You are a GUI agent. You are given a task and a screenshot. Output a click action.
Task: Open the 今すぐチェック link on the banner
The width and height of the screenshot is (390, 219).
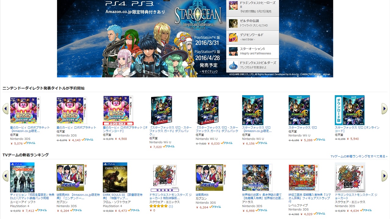coord(209,71)
